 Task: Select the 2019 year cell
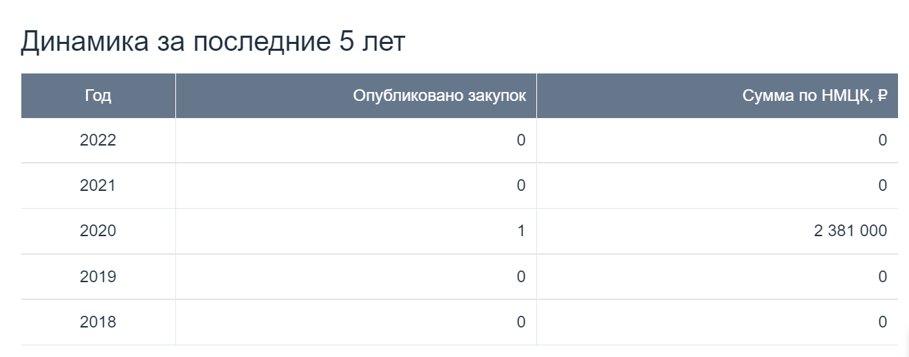(x=98, y=277)
